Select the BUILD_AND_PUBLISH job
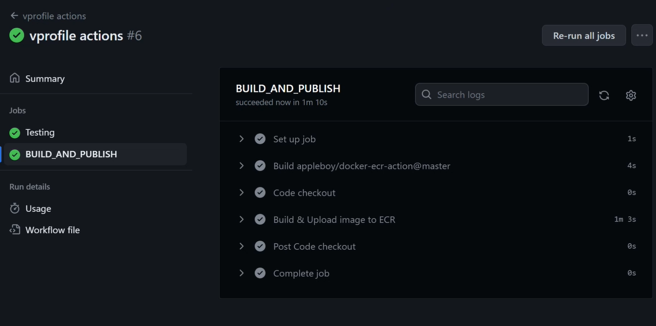The height and width of the screenshot is (326, 656). pos(95,154)
